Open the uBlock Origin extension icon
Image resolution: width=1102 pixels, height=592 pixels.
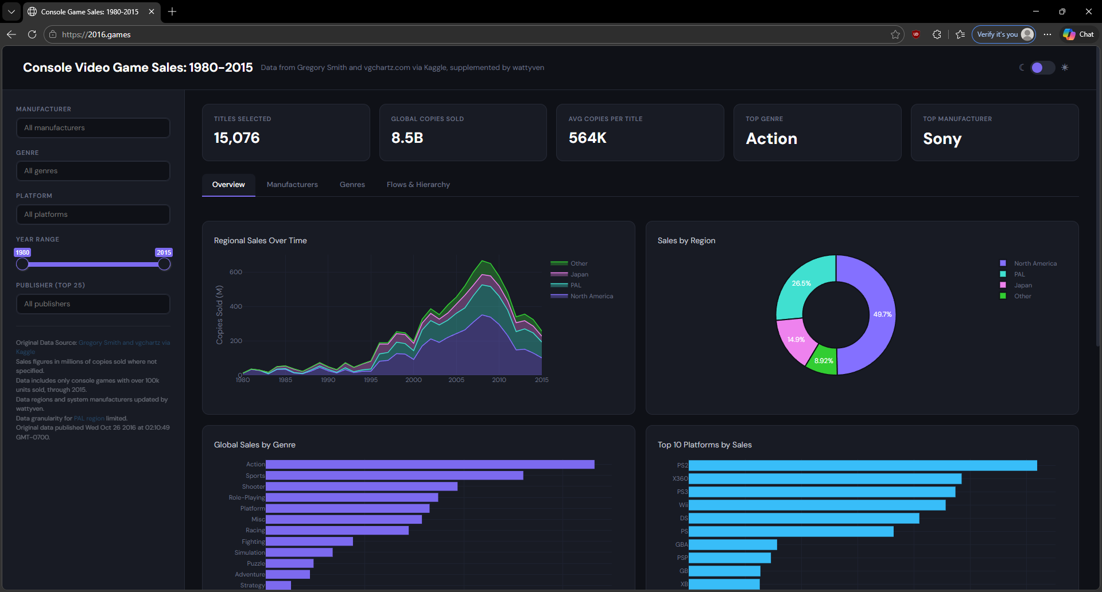[916, 34]
